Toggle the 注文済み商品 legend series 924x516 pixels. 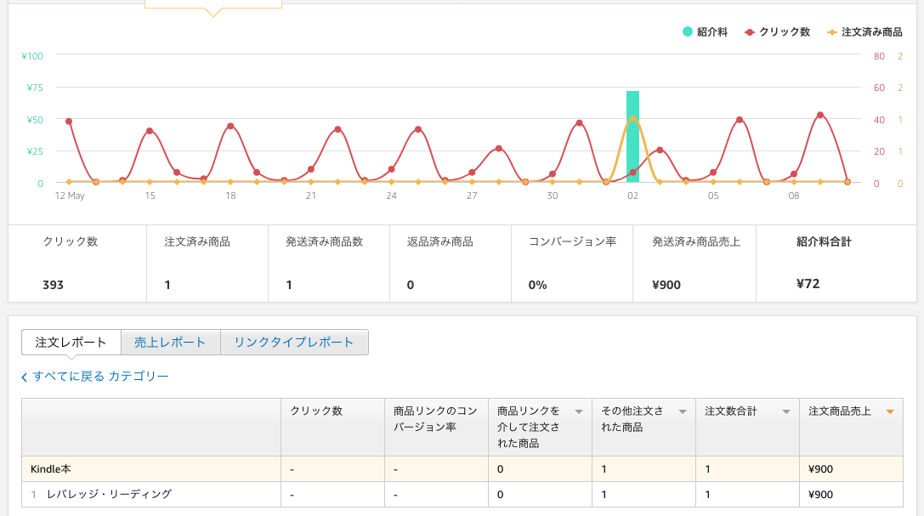point(864,31)
